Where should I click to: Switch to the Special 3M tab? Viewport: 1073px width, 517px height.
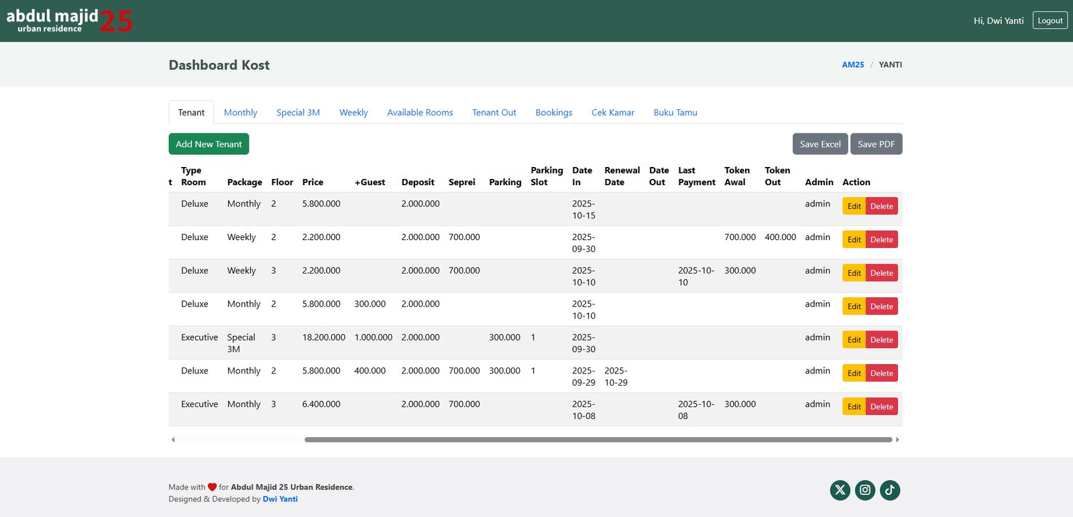coord(298,113)
